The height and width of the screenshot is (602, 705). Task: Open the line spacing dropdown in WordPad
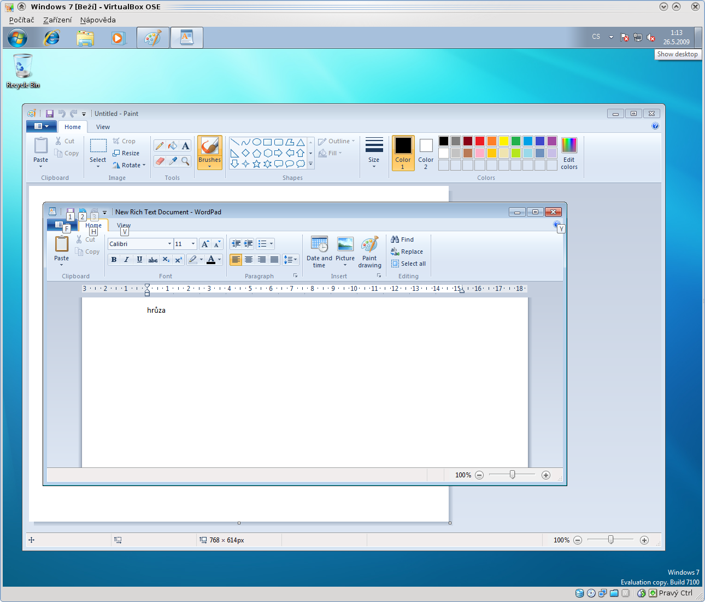[291, 260]
